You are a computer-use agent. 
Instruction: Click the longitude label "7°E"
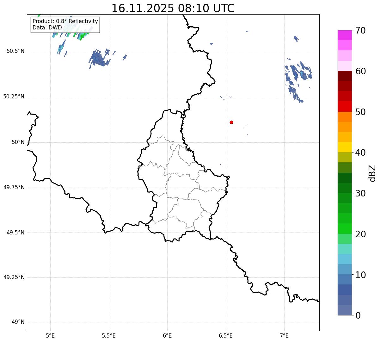coord(284,336)
